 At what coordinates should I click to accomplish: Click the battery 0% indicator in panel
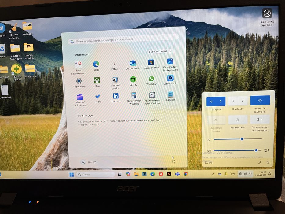click(209, 163)
